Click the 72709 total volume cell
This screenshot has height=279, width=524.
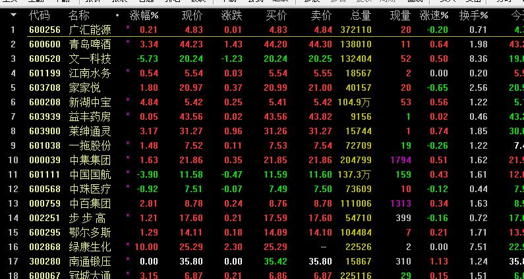[x=359, y=145]
